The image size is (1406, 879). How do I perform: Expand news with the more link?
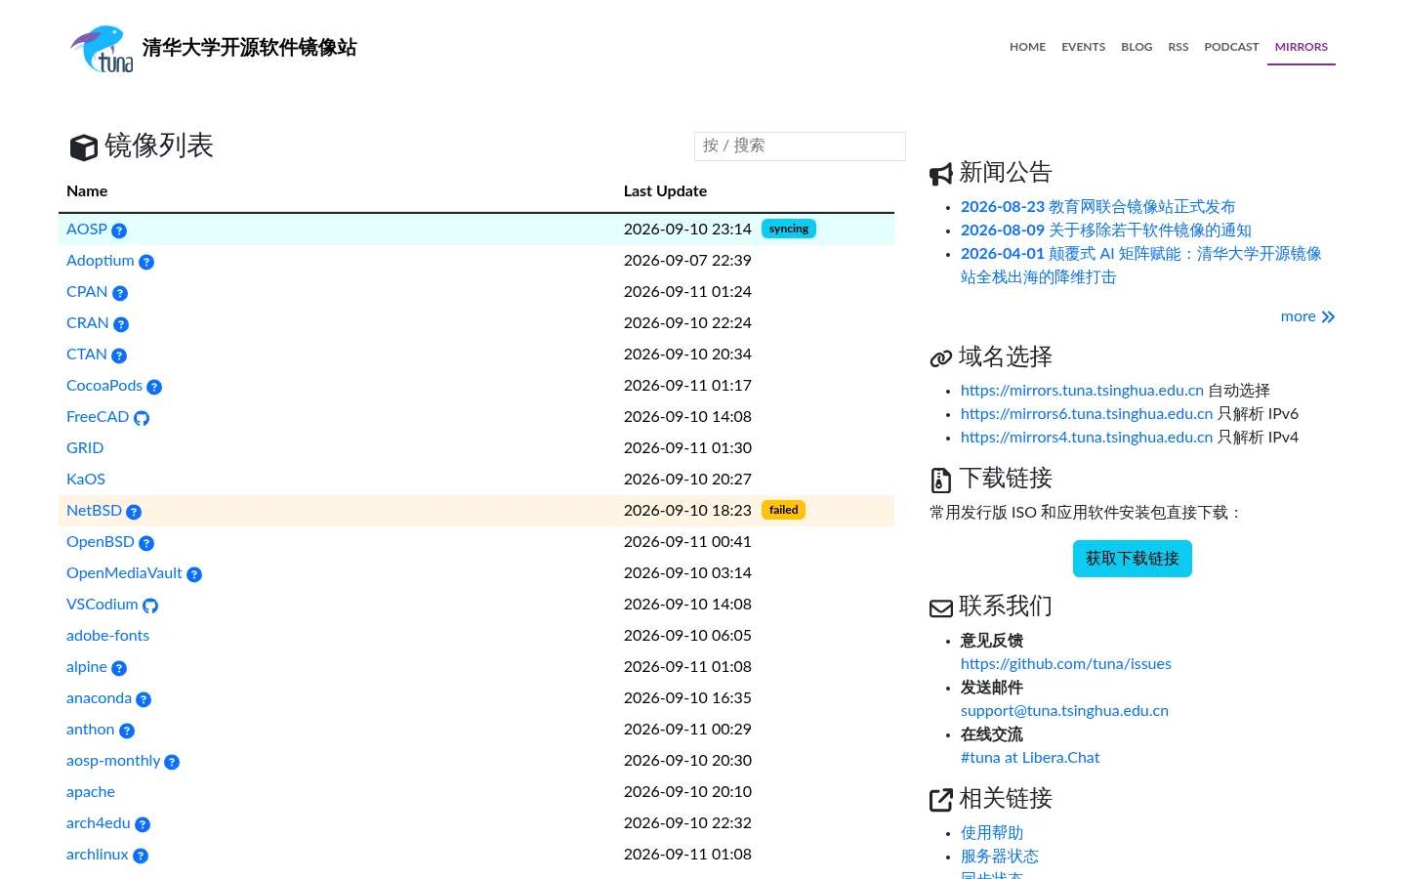pos(1307,316)
